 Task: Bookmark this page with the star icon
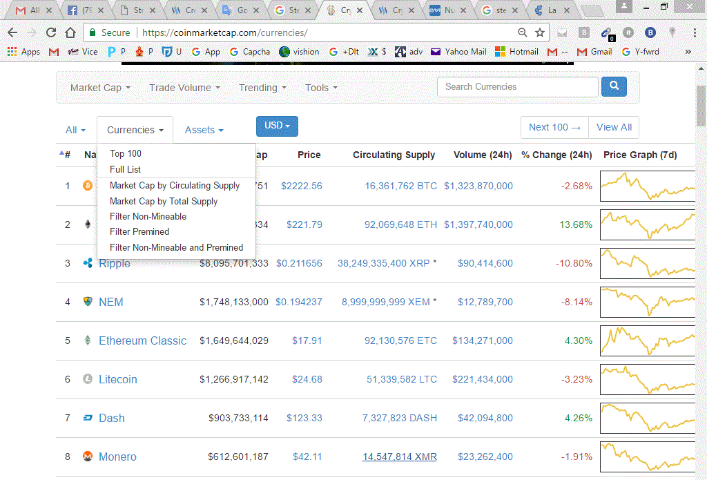pos(540,32)
